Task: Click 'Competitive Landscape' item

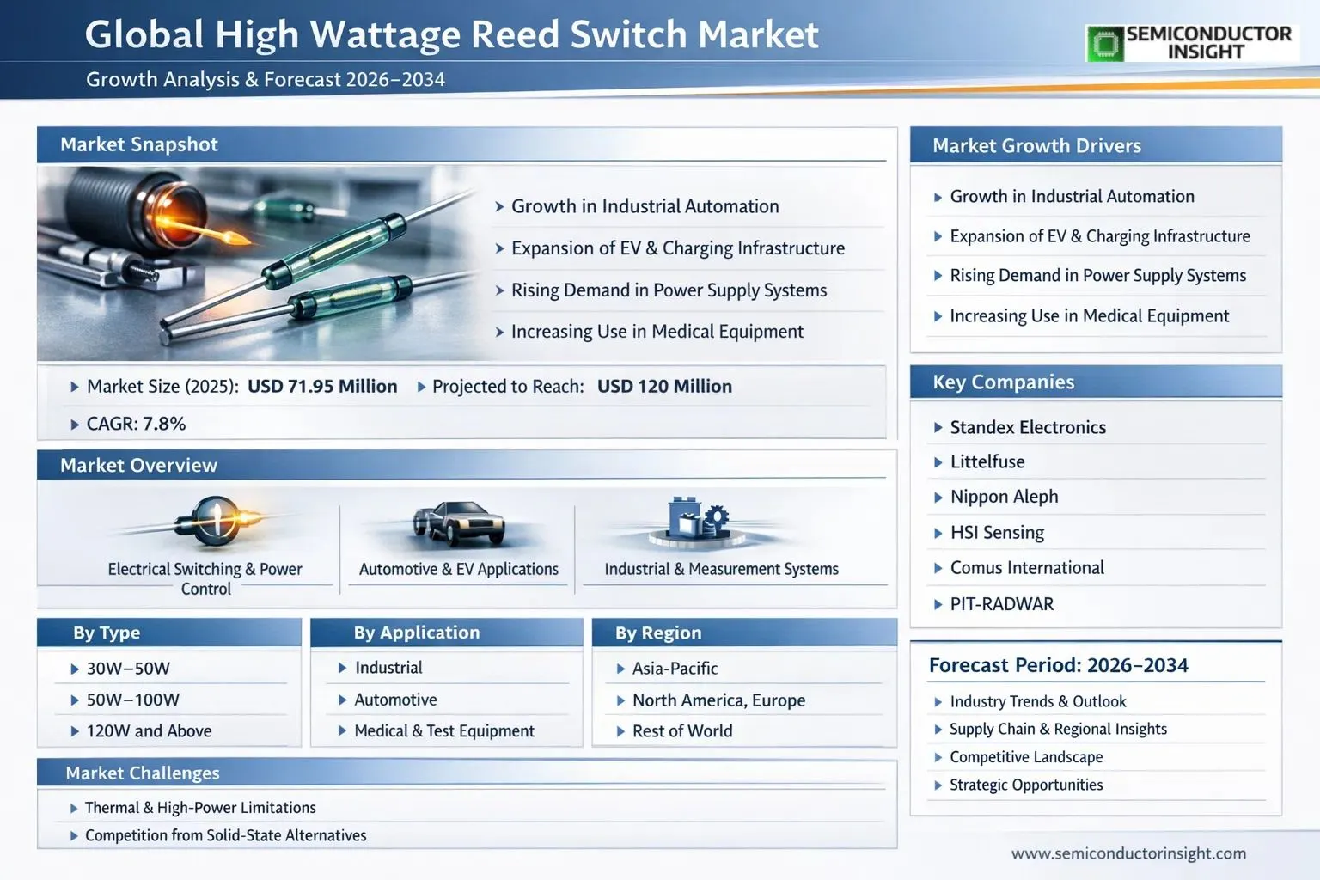Action: coord(1026,756)
